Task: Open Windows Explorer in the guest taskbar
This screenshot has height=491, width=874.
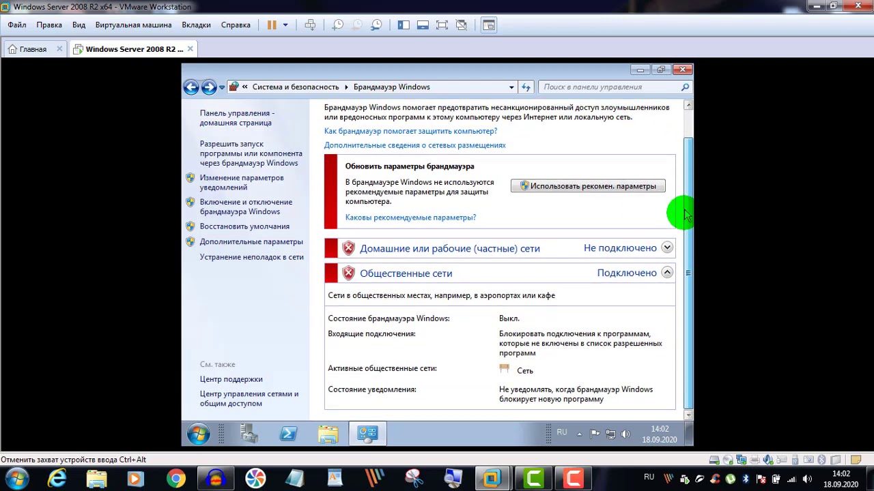Action: point(328,434)
